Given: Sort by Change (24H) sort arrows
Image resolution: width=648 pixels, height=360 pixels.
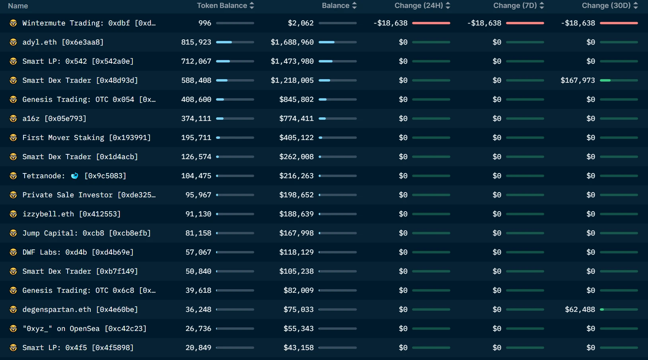Looking at the screenshot, I should (x=448, y=6).
